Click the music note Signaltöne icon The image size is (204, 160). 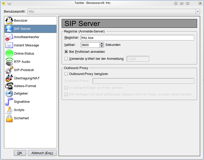[9, 102]
